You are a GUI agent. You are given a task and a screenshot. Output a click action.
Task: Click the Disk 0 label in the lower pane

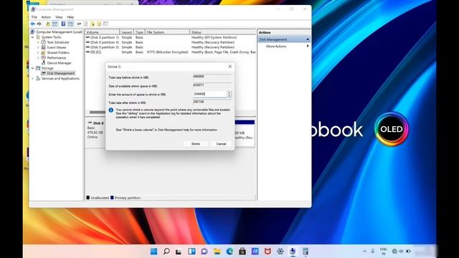(x=98, y=123)
